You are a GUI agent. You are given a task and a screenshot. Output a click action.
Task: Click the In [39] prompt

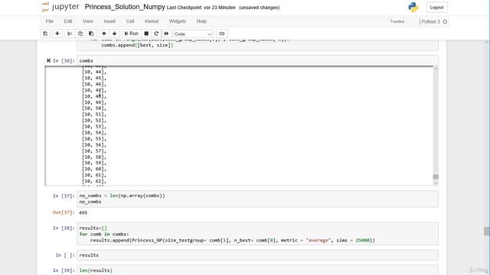(64, 270)
